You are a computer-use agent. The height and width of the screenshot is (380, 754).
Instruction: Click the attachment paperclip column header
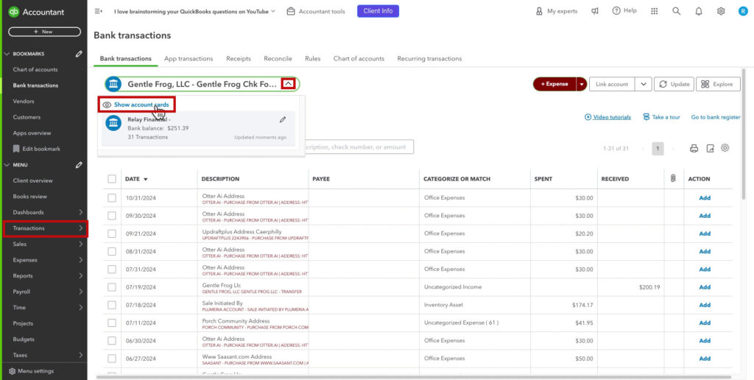click(x=673, y=178)
